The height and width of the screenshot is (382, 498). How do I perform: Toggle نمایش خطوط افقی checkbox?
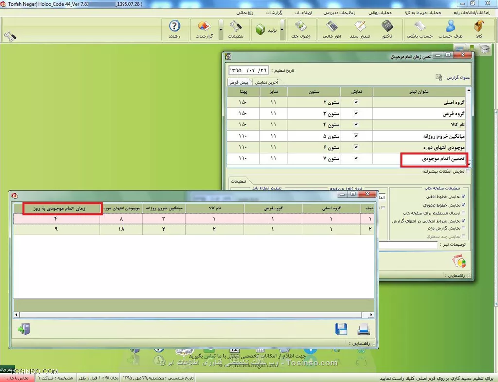(463, 197)
